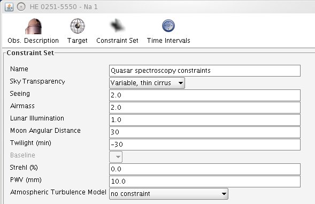Open the Sky Transparency dropdown
This screenshot has height=204, width=315.
tap(147, 83)
